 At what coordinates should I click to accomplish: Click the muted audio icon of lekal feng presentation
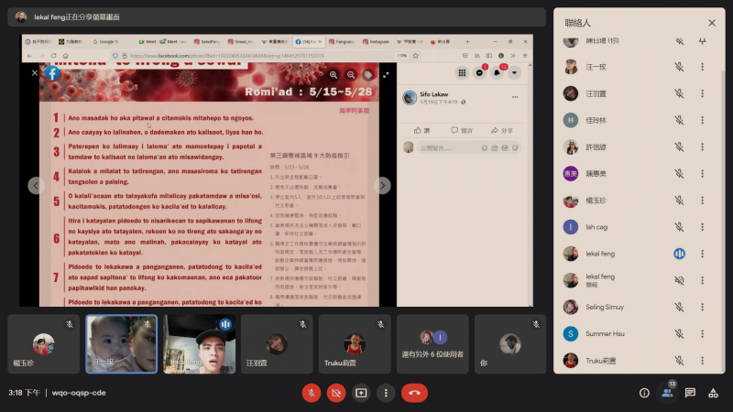coord(679,280)
